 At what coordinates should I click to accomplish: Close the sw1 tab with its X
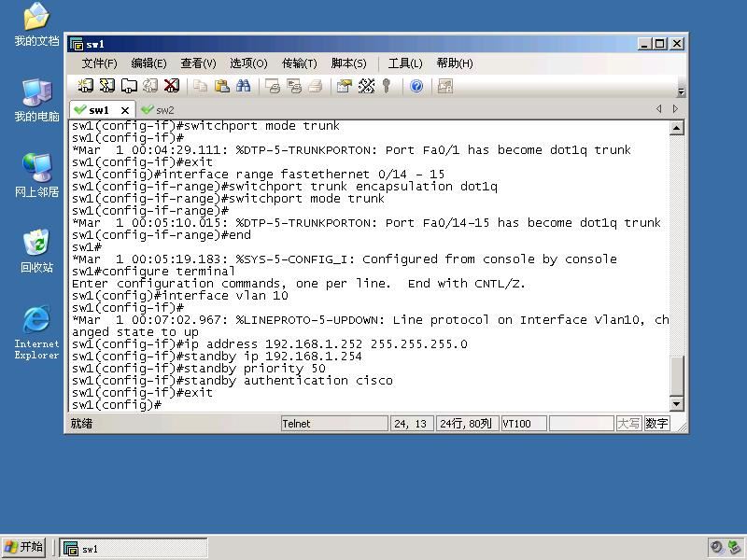[x=125, y=110]
